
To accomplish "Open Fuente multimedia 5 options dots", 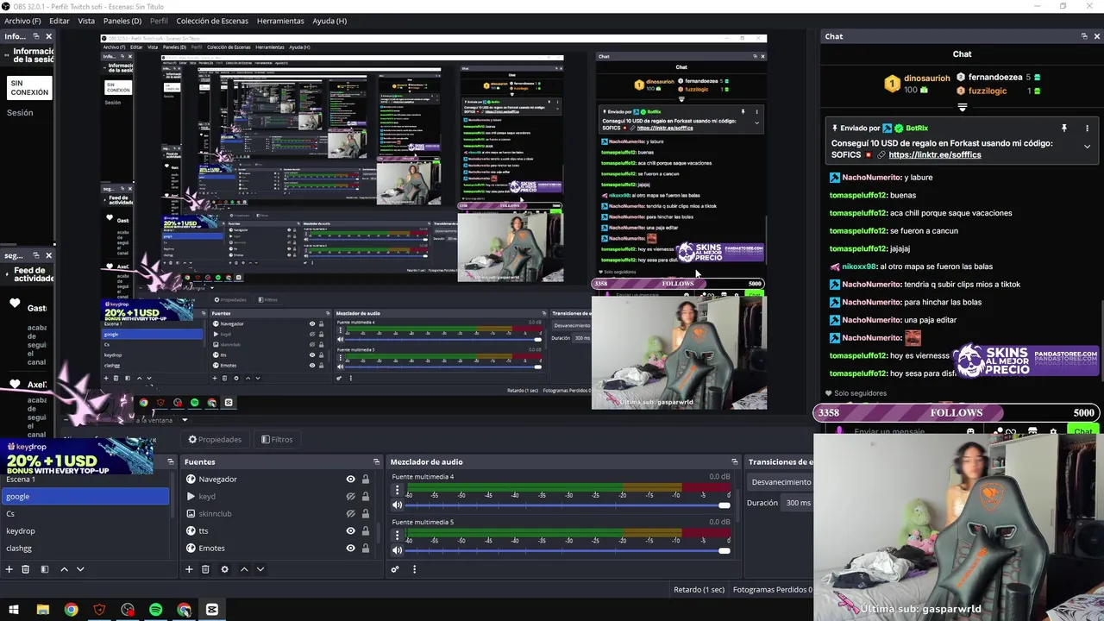I will 397,536.
